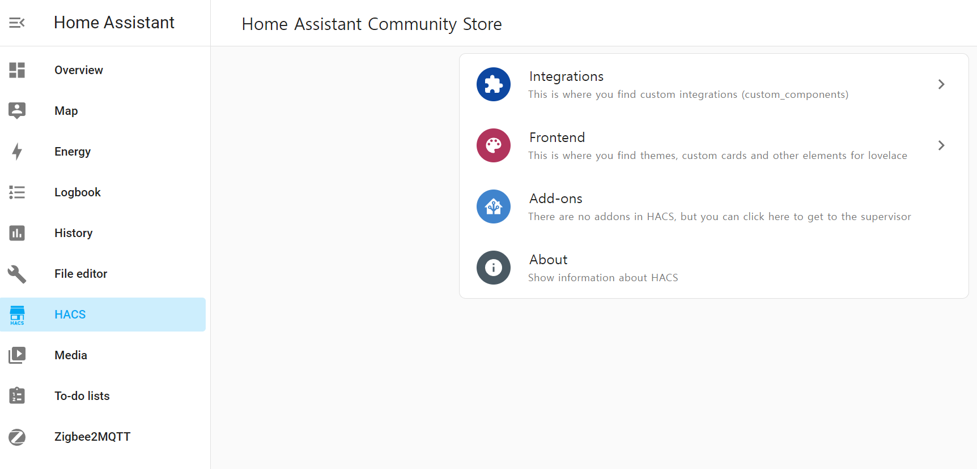Open the Integrations section title
The height and width of the screenshot is (469, 977).
(566, 76)
